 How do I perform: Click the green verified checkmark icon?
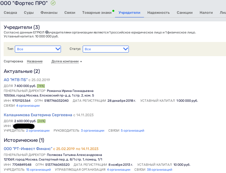[53, 3]
